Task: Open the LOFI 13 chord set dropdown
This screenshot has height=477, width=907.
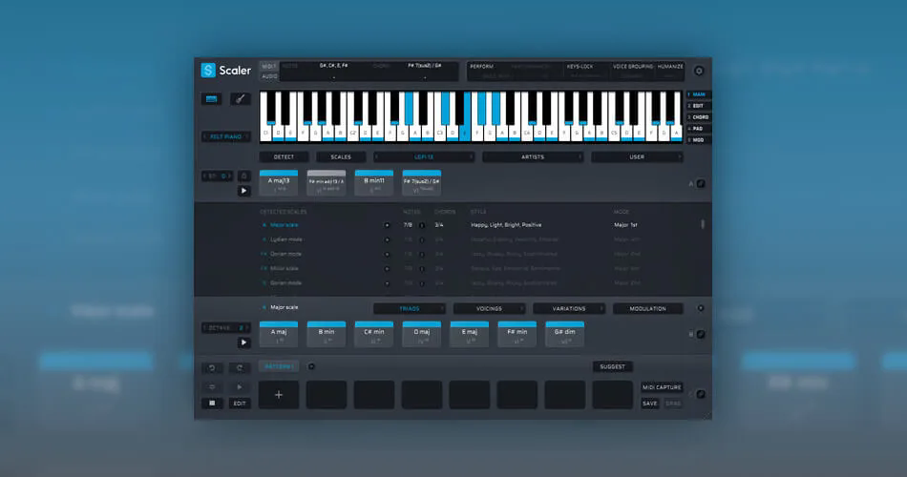Action: coord(424,156)
